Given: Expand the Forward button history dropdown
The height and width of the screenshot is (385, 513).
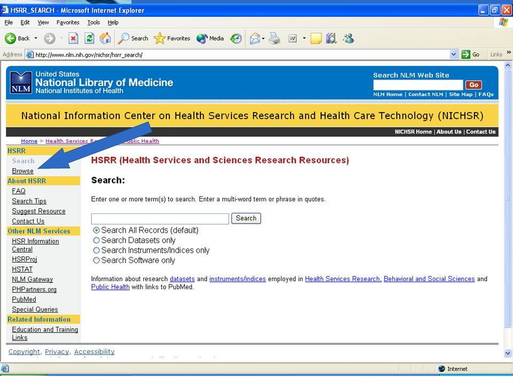Looking at the screenshot, I should click(61, 38).
